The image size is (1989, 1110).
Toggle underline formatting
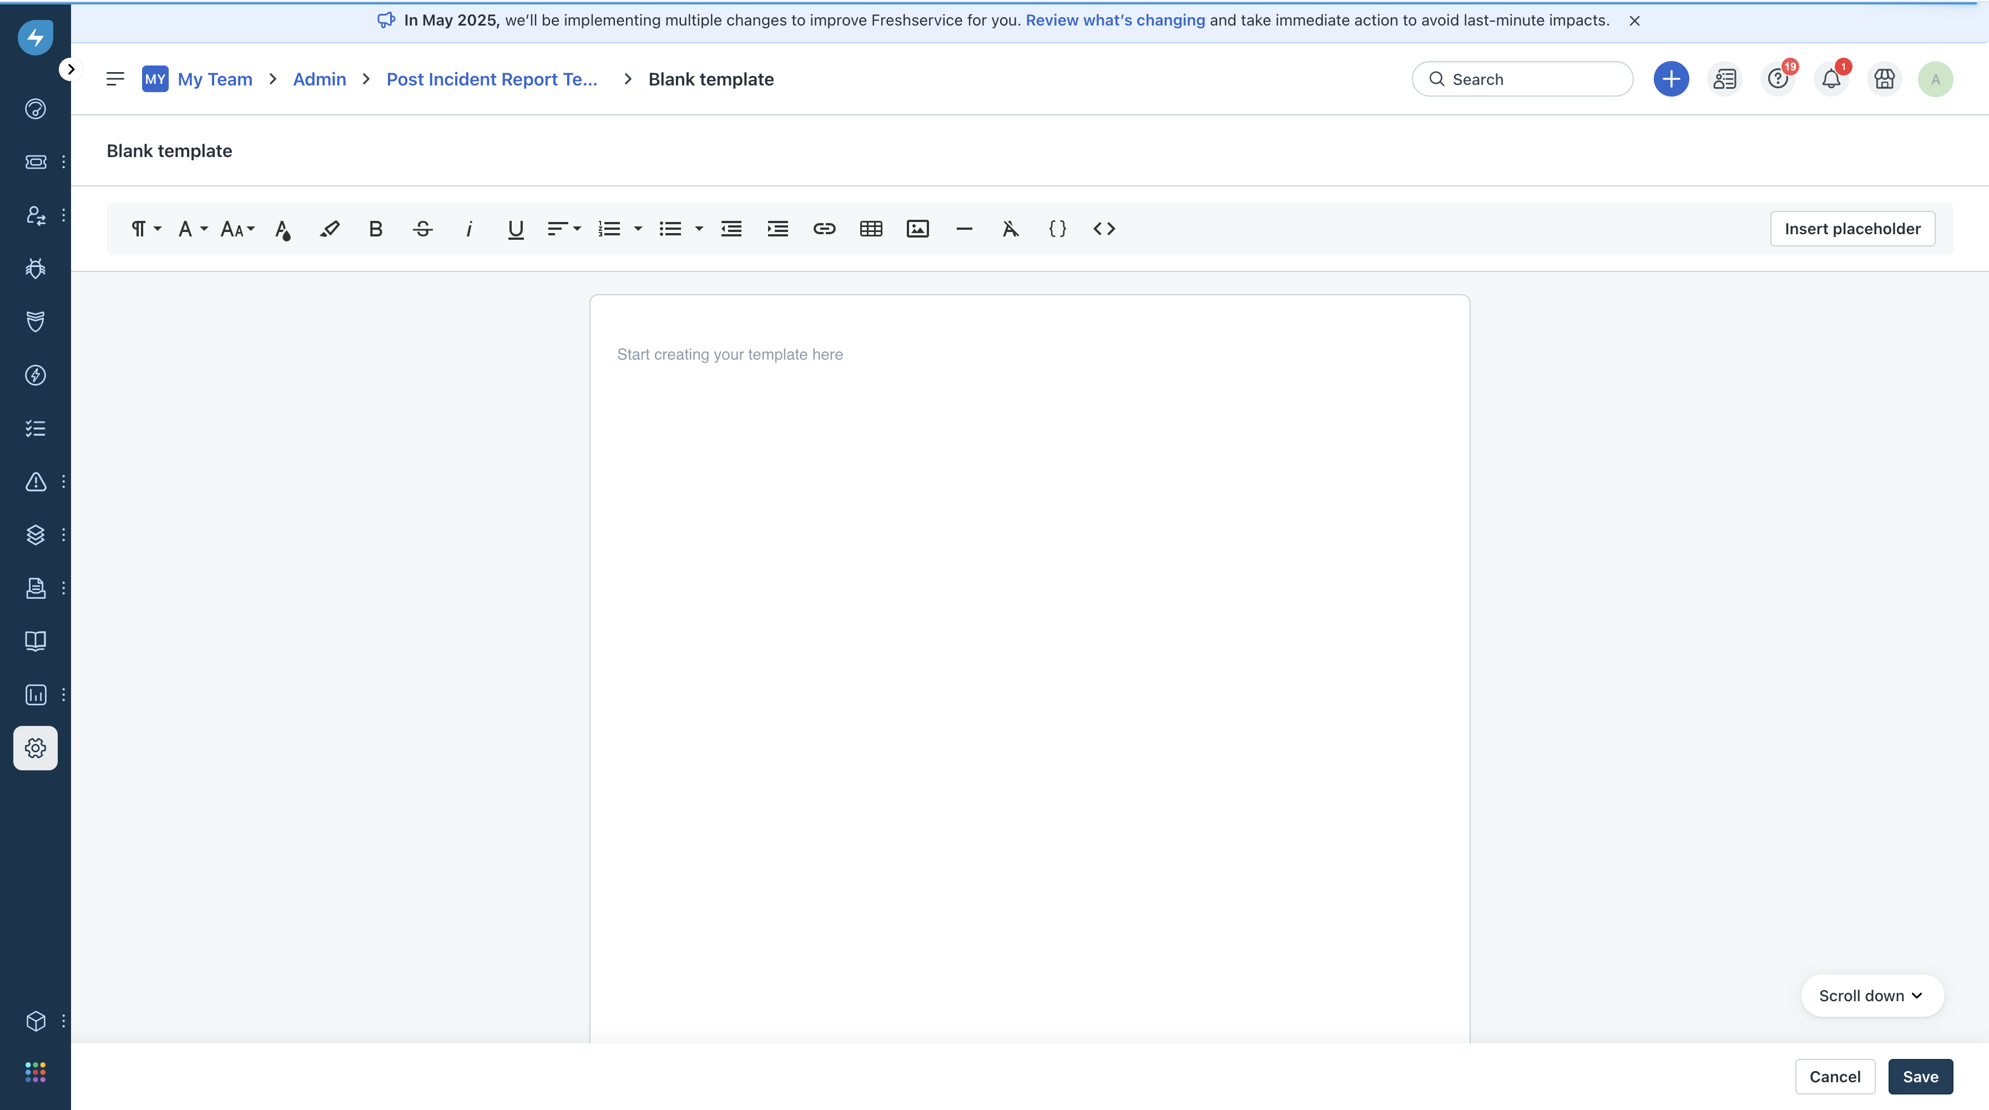(x=516, y=229)
